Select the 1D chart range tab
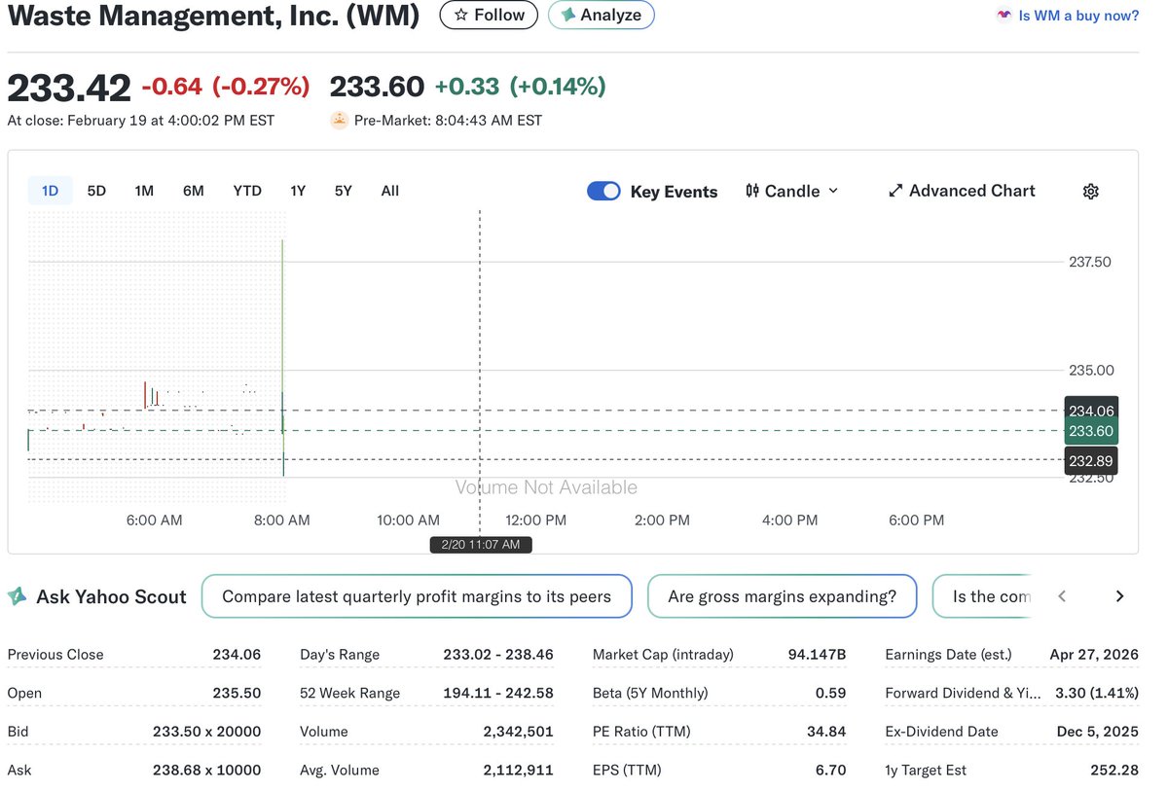This screenshot has width=1168, height=790. [50, 191]
